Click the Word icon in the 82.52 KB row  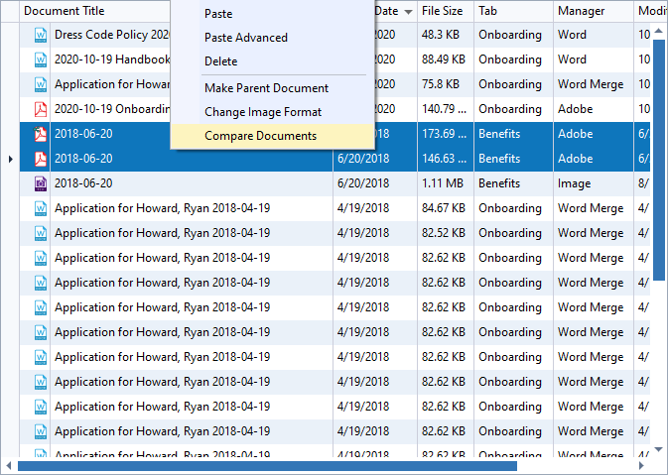(x=41, y=233)
